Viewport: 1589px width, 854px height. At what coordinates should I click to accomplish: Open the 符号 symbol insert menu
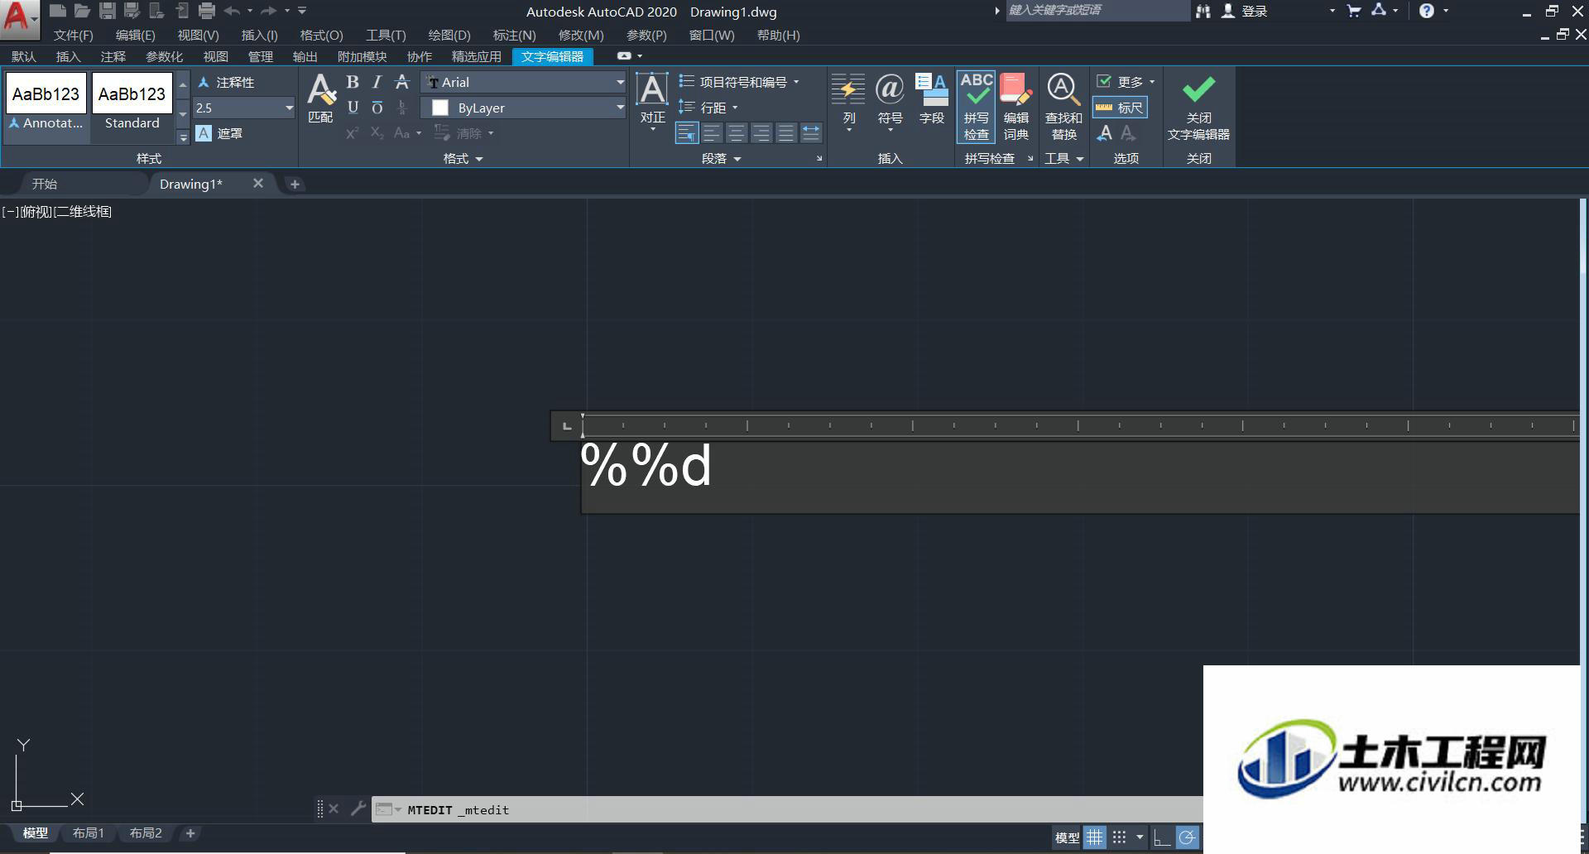click(890, 101)
